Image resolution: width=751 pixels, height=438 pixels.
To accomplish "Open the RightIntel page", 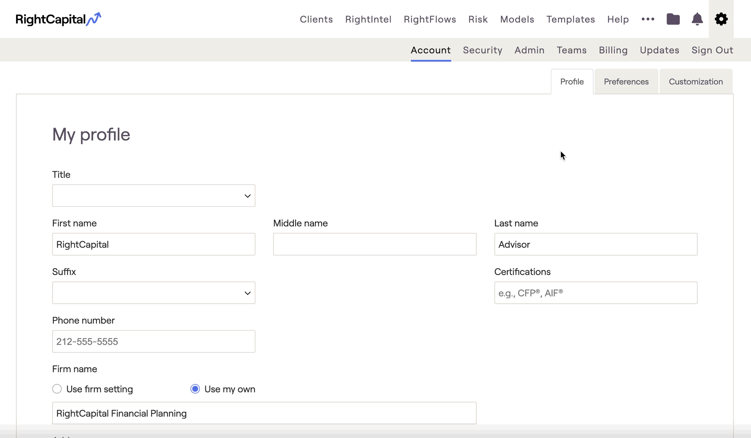I will coord(368,19).
